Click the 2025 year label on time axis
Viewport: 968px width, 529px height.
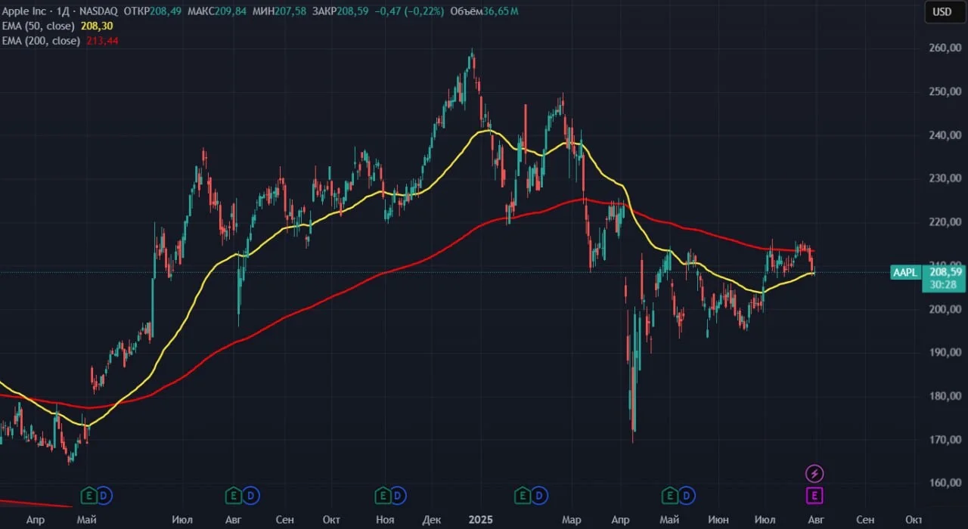(480, 520)
